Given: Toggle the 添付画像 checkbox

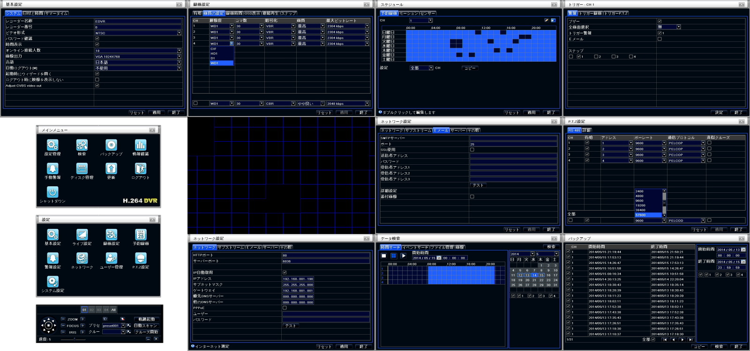Looking at the screenshot, I should click(472, 197).
